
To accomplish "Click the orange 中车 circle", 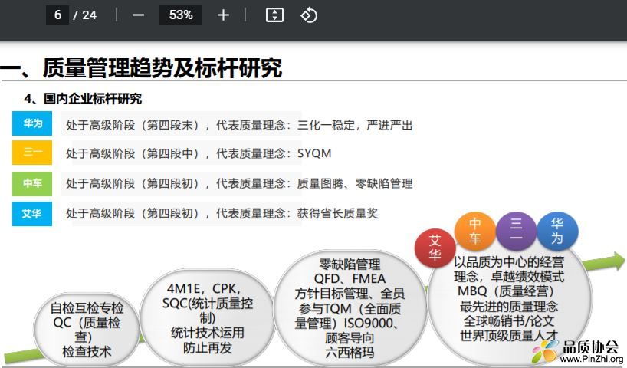I will tap(474, 232).
